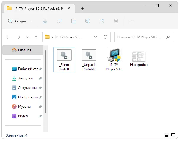Click pin icon next to Видео
Screen dimensions: 179x141
[41, 116]
